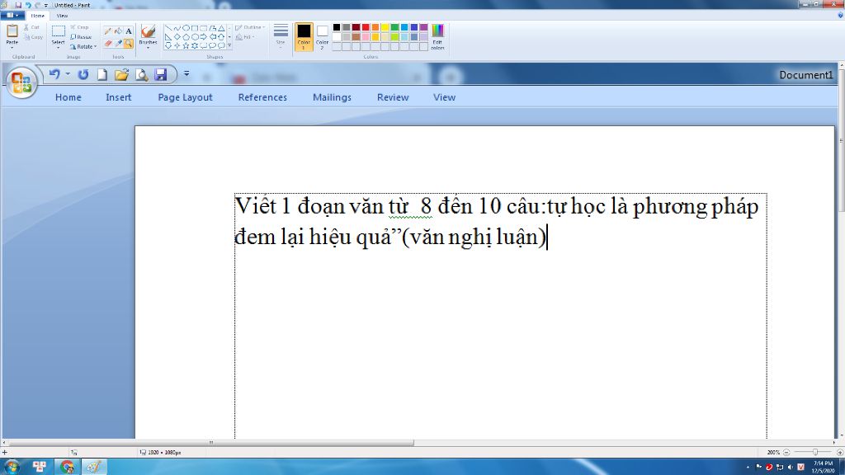
Task: Choose the Rectangle shape in Shapes gallery
Action: coord(195,28)
